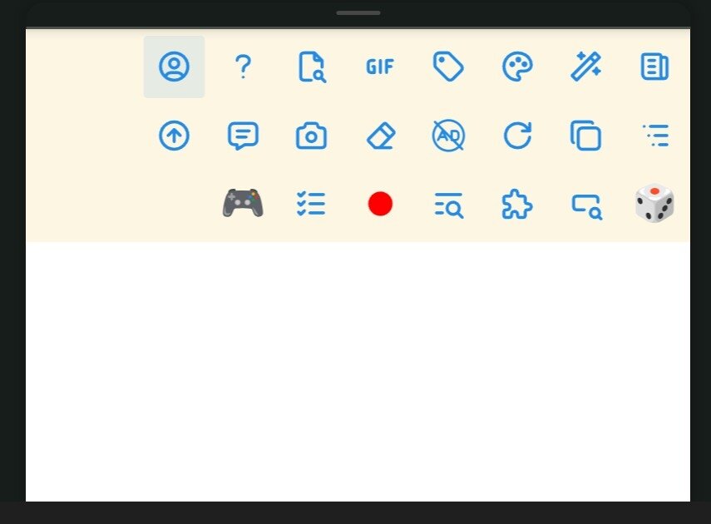
Task: Click the game controller icon
Action: coord(243,203)
